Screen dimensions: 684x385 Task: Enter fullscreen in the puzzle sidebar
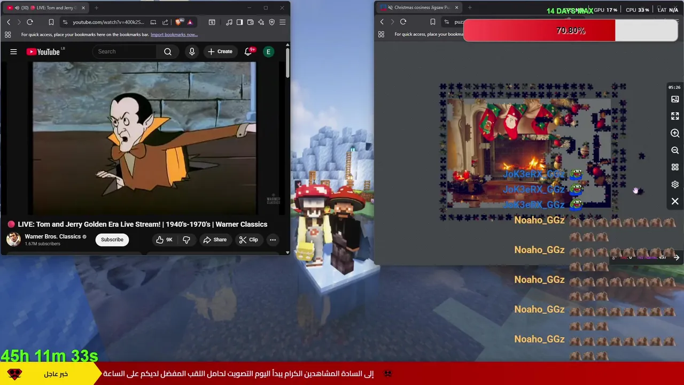point(675,116)
